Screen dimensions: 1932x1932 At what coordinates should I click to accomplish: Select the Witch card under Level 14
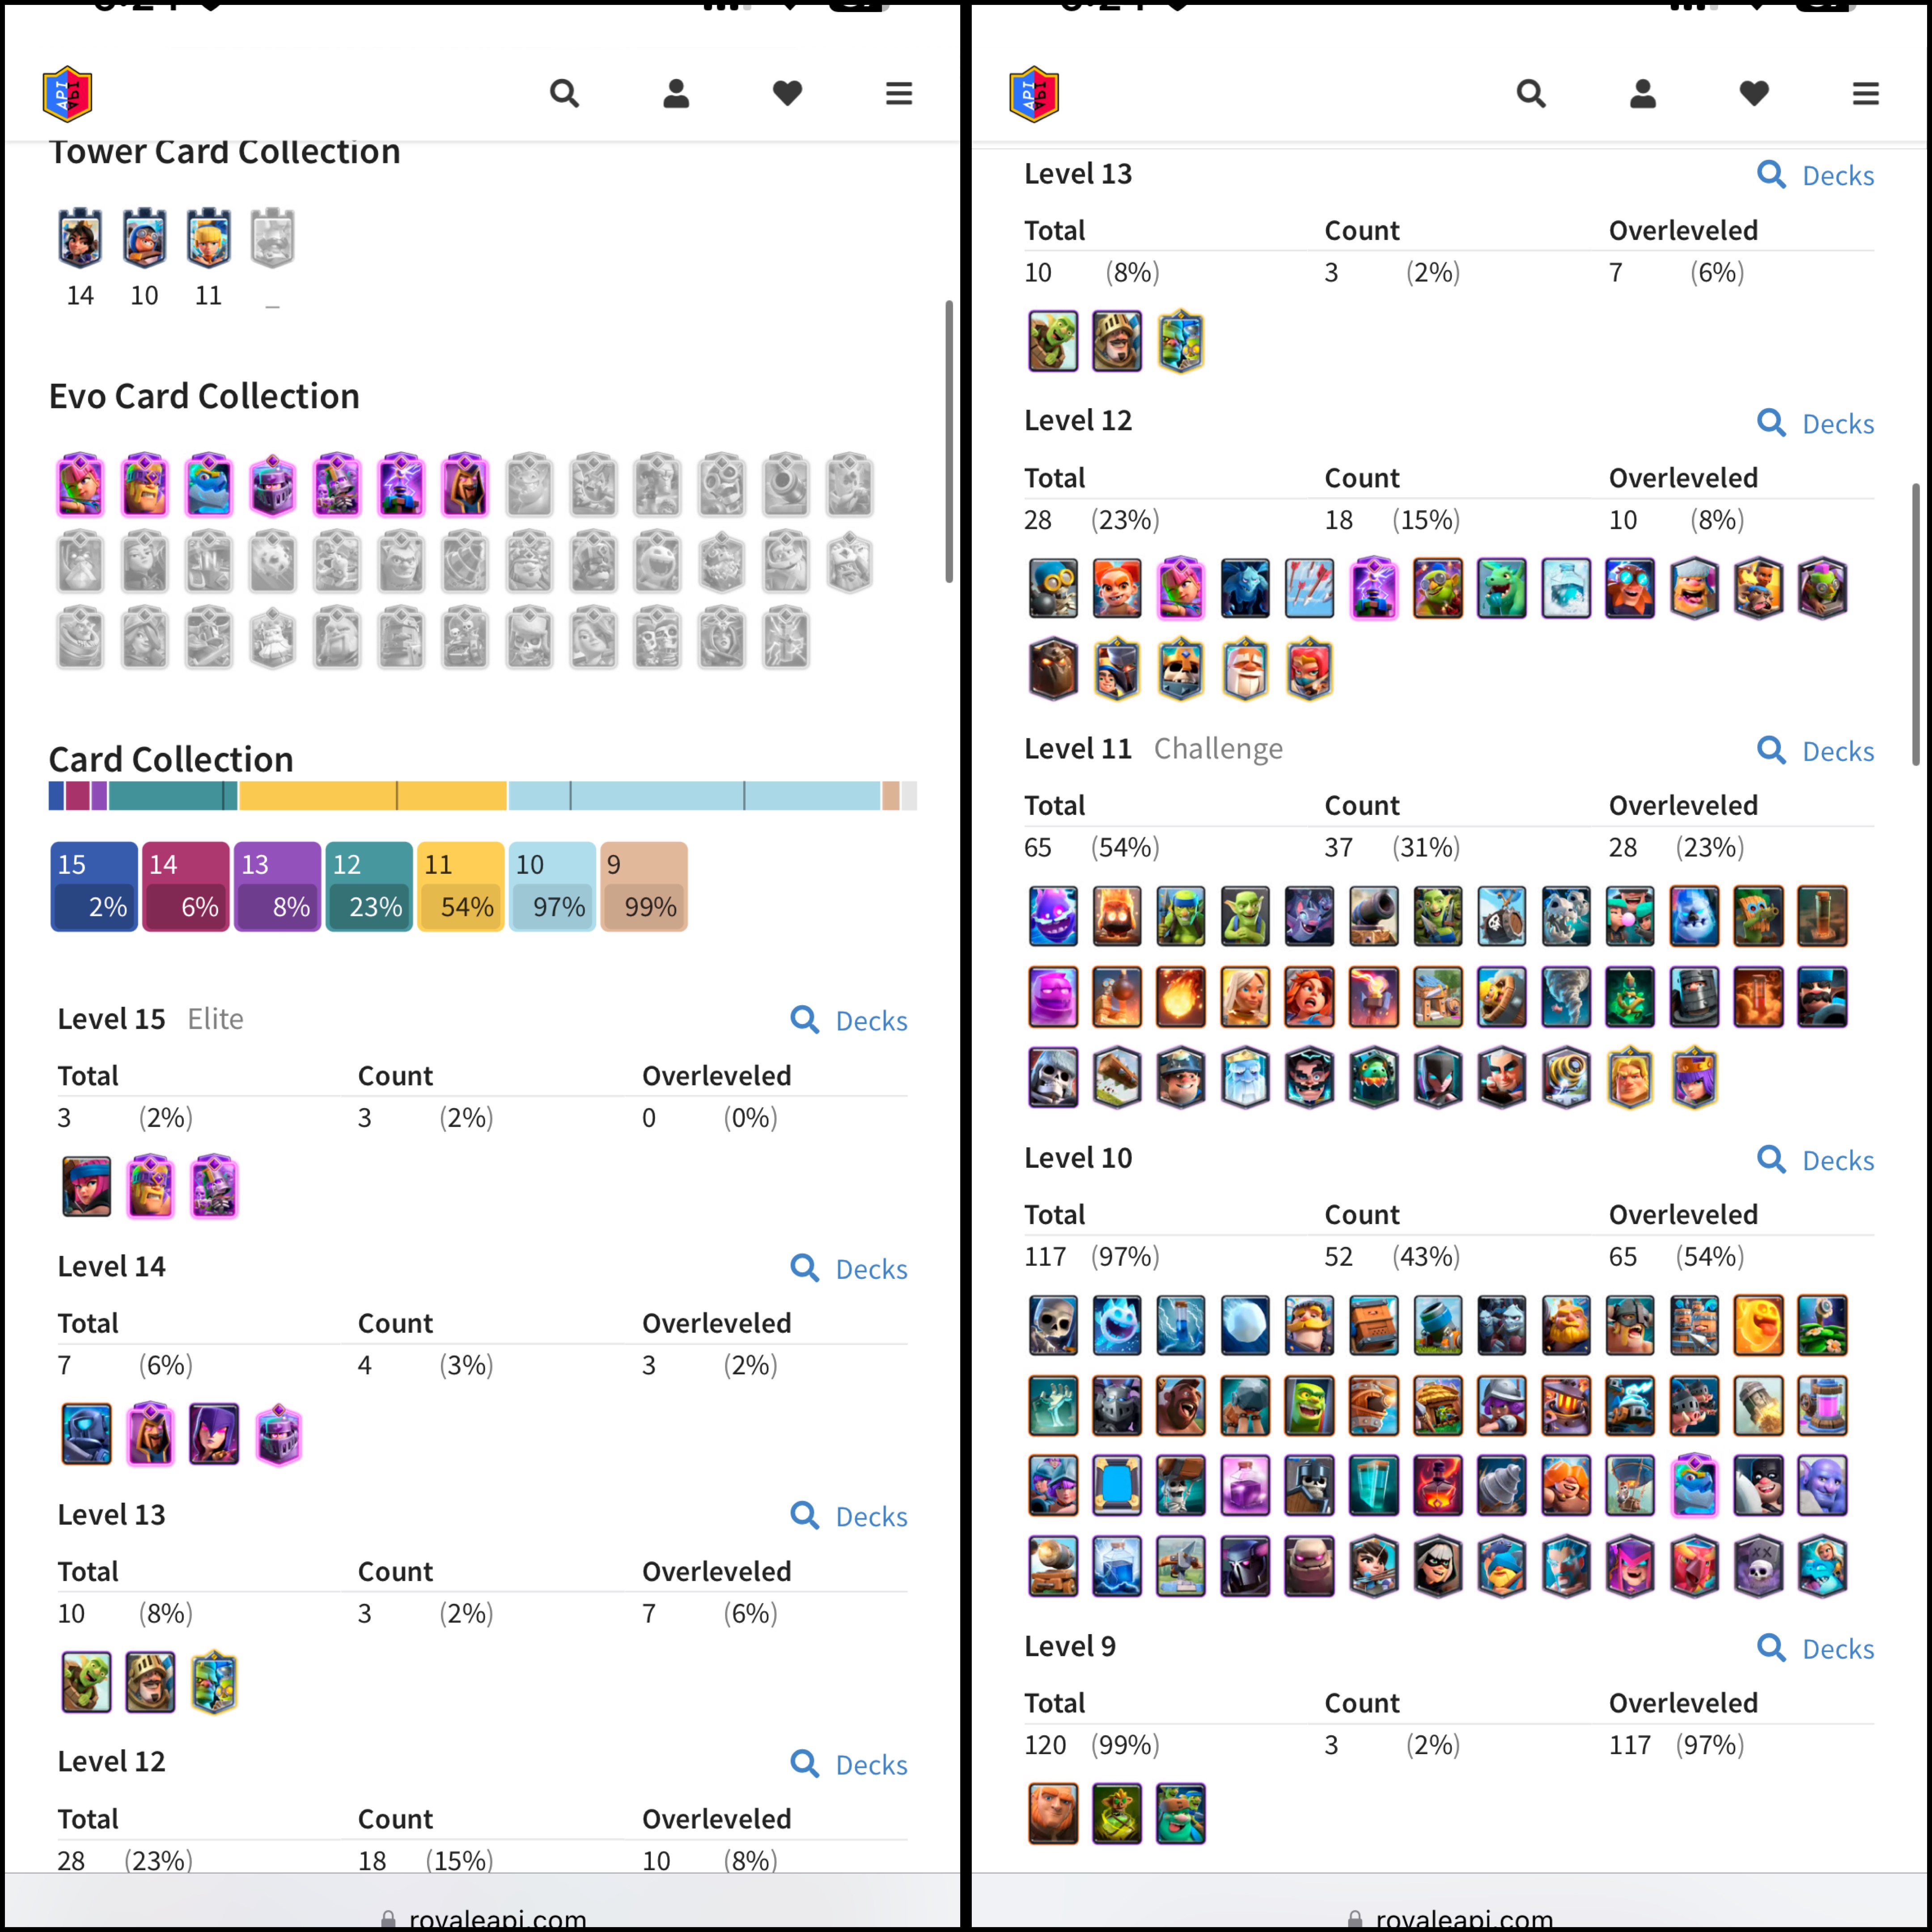(x=215, y=1434)
